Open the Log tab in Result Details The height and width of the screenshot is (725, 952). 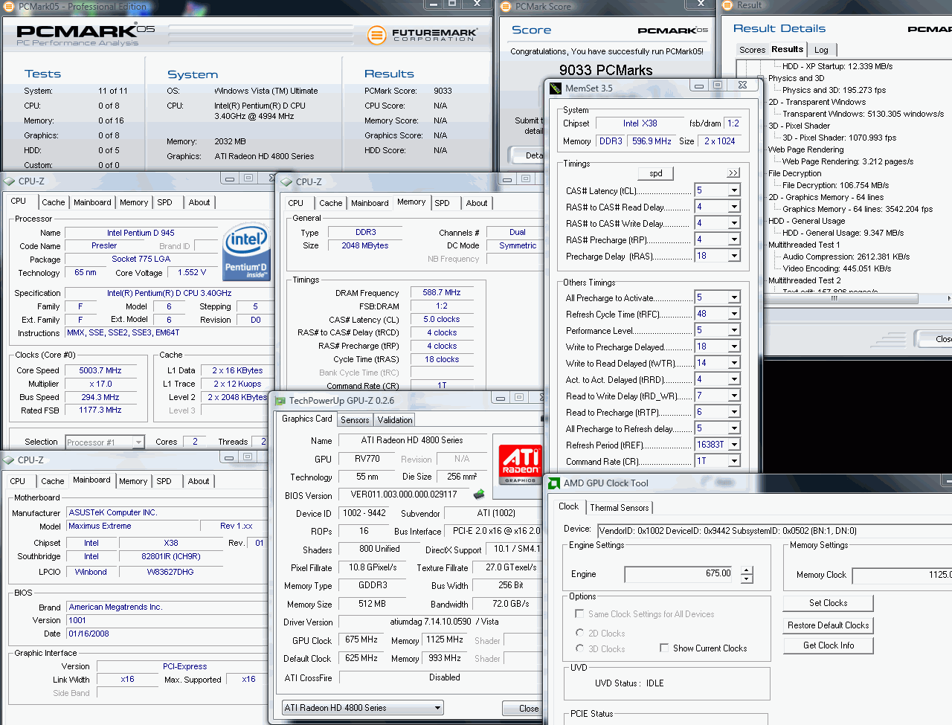click(x=821, y=50)
